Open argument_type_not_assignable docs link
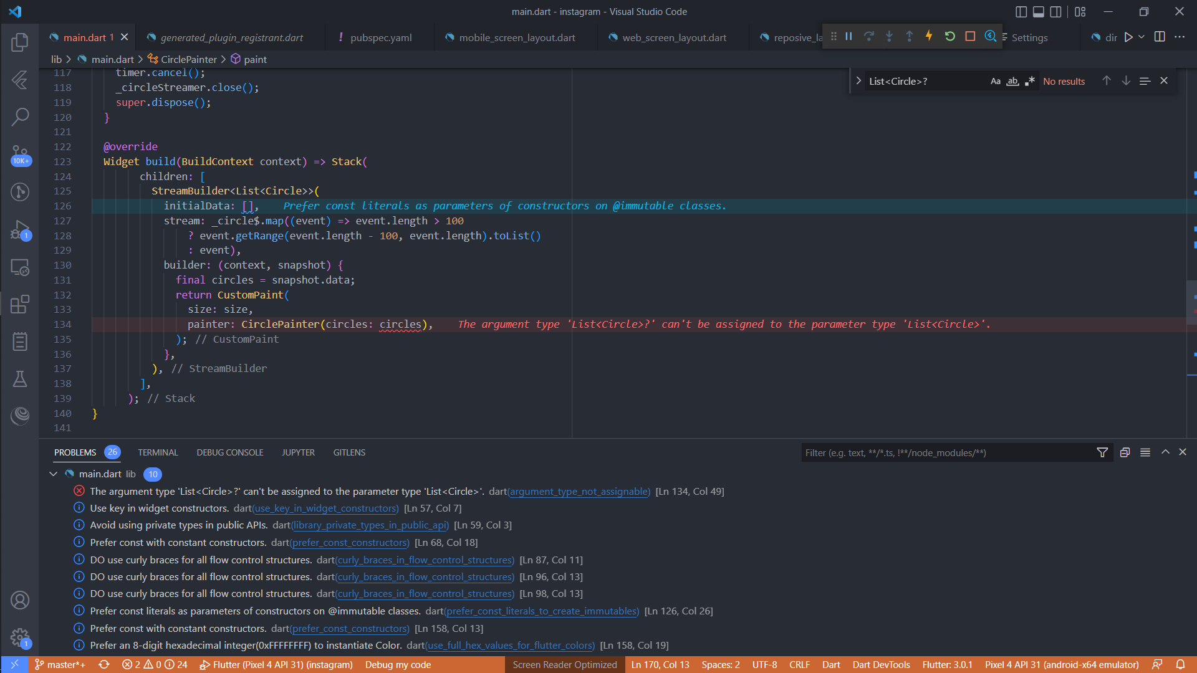This screenshot has height=673, width=1197. point(579,492)
